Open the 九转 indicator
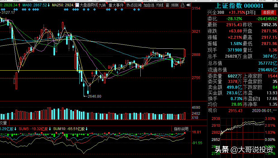 (x=102, y=5)
